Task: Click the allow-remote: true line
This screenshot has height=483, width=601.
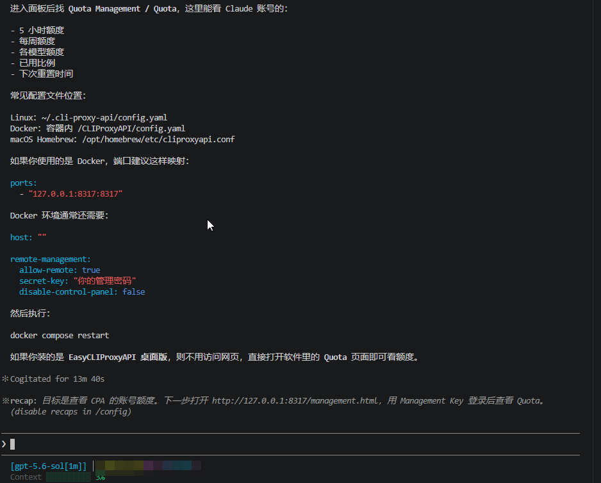Action: pos(60,270)
